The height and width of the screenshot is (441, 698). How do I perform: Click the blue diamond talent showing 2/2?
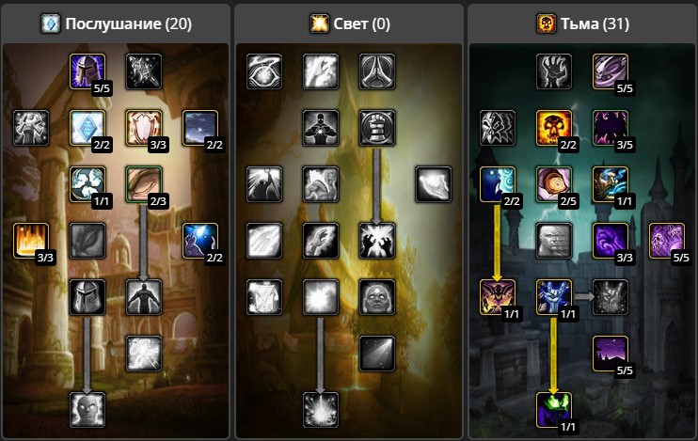click(x=87, y=128)
